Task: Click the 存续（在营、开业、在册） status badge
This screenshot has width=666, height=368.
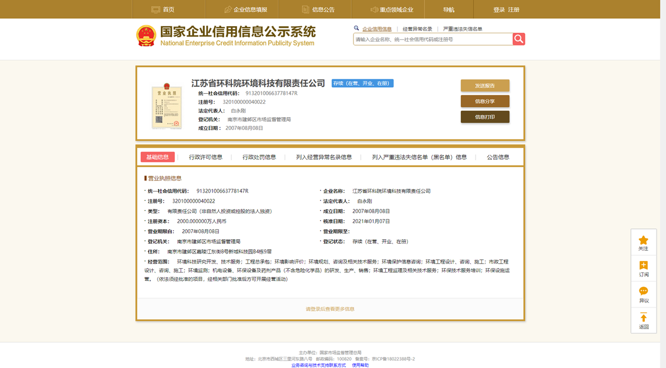Action: tap(362, 83)
